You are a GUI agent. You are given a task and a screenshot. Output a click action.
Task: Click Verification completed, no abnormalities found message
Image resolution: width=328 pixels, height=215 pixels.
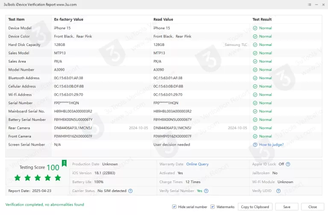coord(45,205)
